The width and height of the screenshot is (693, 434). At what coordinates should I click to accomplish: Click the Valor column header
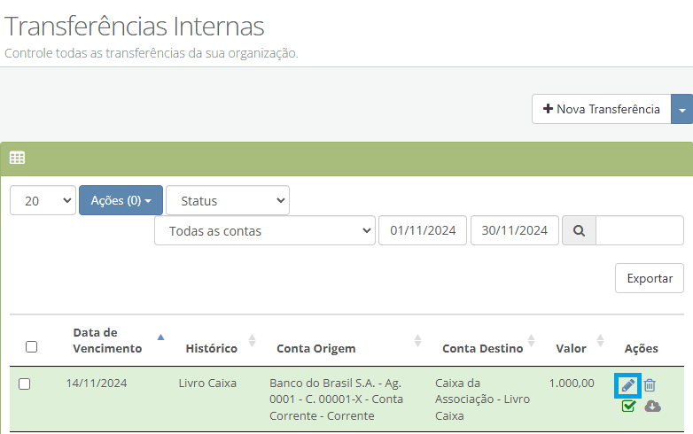click(571, 348)
